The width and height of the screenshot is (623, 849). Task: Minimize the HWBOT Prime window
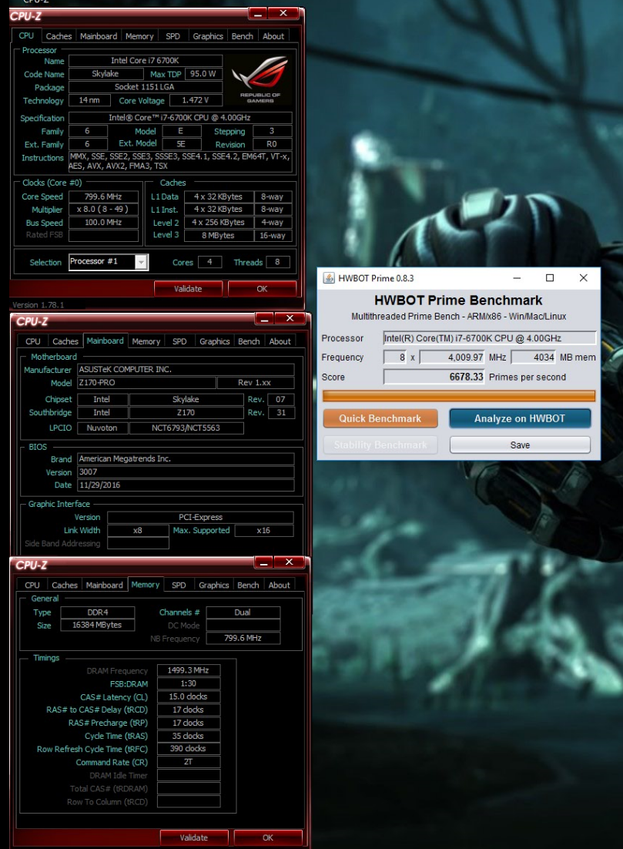point(517,278)
